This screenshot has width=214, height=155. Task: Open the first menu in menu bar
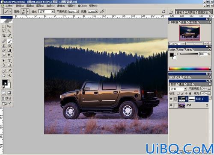(x=9, y=6)
